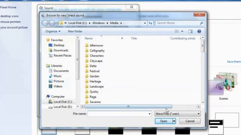This screenshot has height=135, width=241.
Task: Click the horizontal scrollbar right arrow
Action: tap(198, 106)
